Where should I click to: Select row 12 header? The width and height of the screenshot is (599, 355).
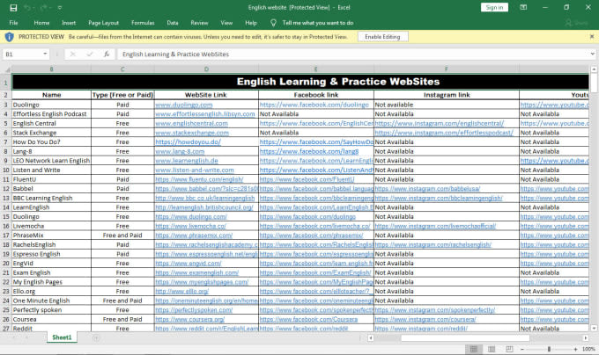[6, 189]
